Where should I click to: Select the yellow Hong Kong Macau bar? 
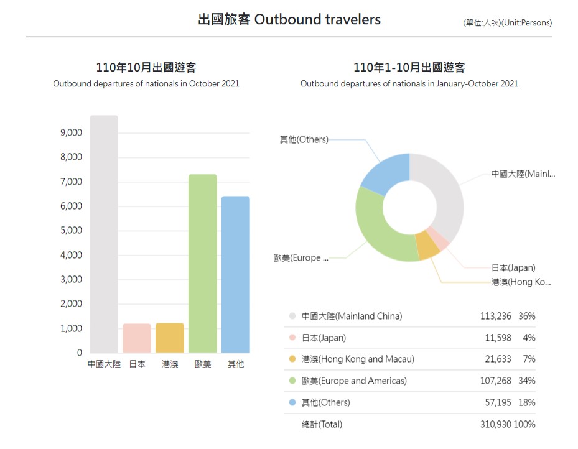coord(170,338)
